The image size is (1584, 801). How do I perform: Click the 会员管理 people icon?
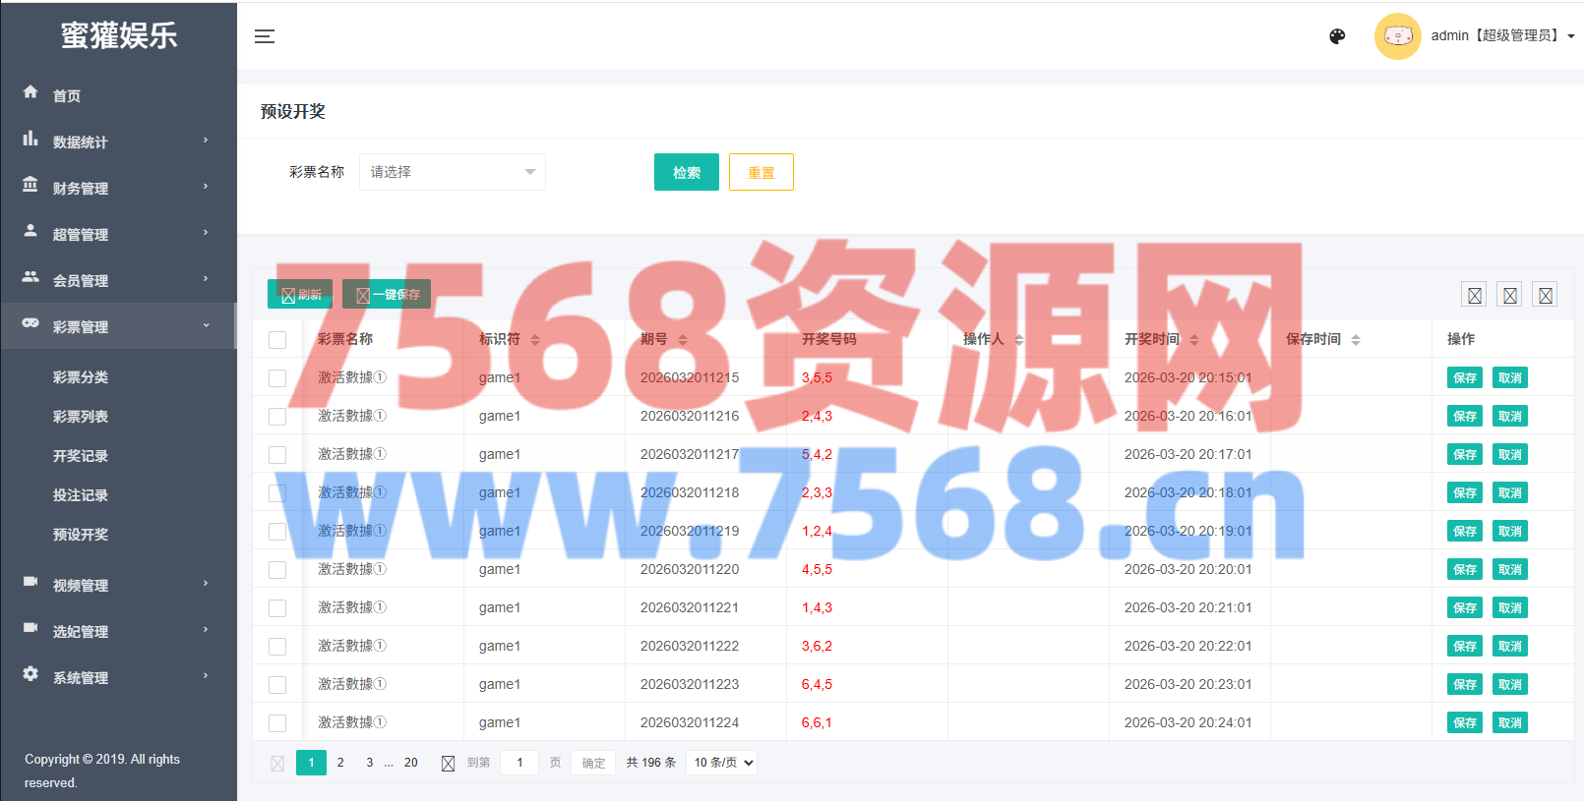pyautogui.click(x=30, y=277)
